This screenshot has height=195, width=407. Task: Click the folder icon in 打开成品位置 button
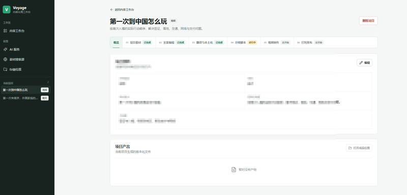[x=350, y=148]
